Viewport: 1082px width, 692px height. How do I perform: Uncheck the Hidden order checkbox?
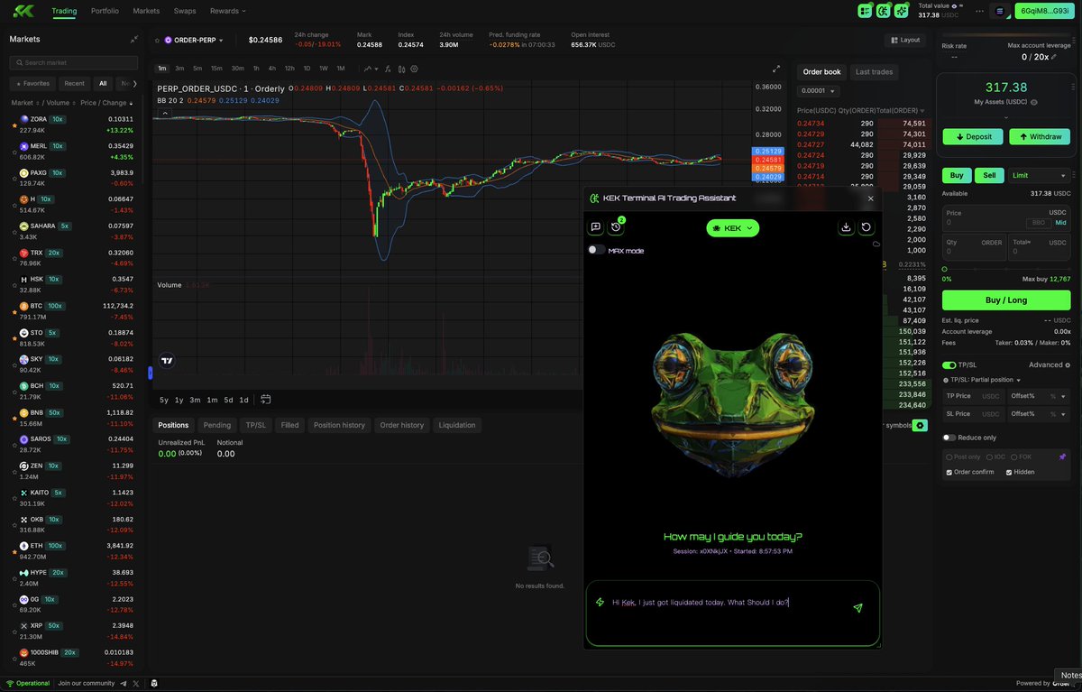pyautogui.click(x=1009, y=472)
